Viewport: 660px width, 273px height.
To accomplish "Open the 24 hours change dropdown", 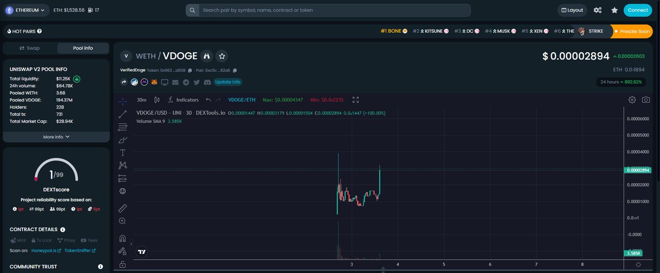I will [x=620, y=82].
